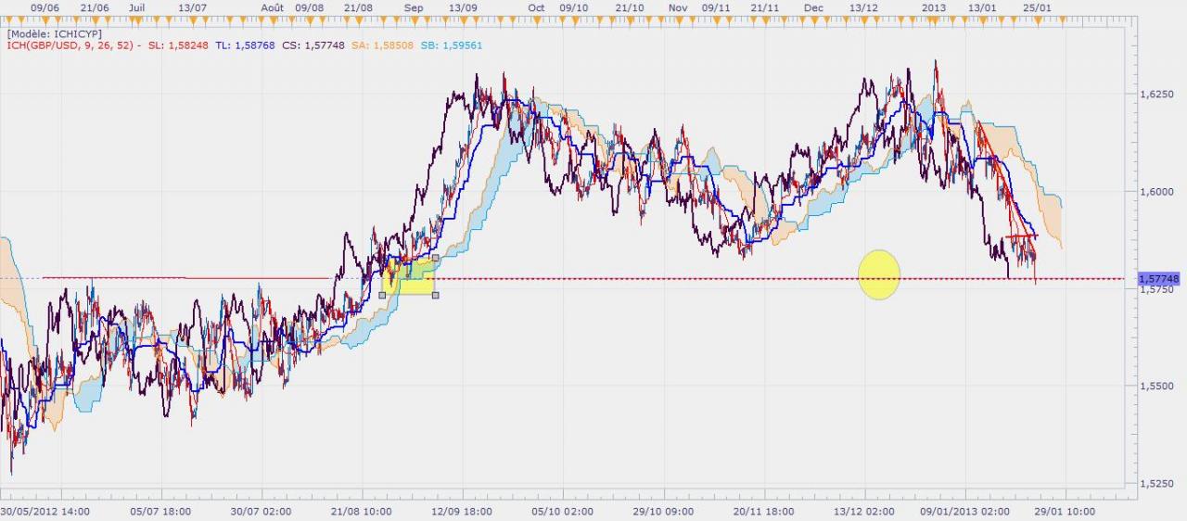Viewport: 1187px width, 521px height.
Task: Click the 05/10 02:00 timestamp
Action: tap(563, 511)
